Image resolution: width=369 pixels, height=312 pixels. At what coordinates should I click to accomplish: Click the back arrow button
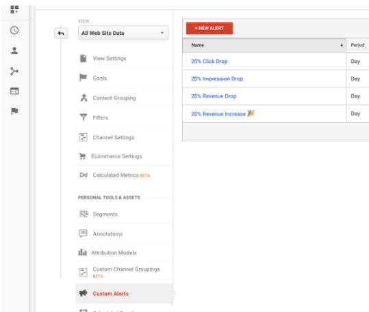click(x=61, y=33)
